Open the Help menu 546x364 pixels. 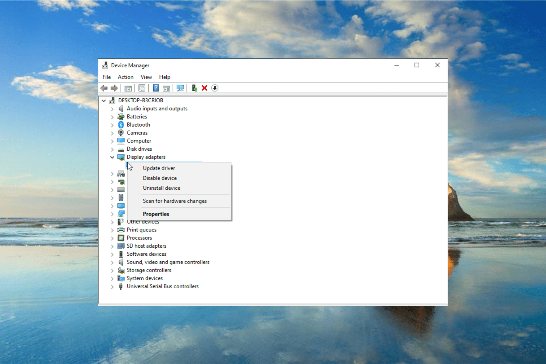165,77
